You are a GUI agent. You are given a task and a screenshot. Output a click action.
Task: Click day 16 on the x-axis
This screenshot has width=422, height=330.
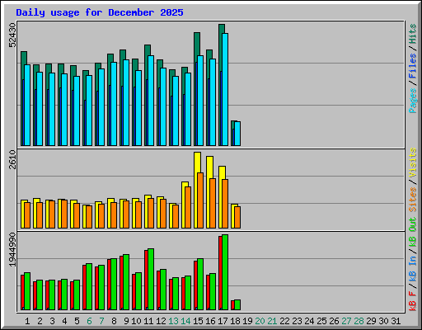coord(210,321)
